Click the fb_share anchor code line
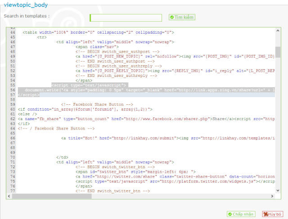 [146, 119]
